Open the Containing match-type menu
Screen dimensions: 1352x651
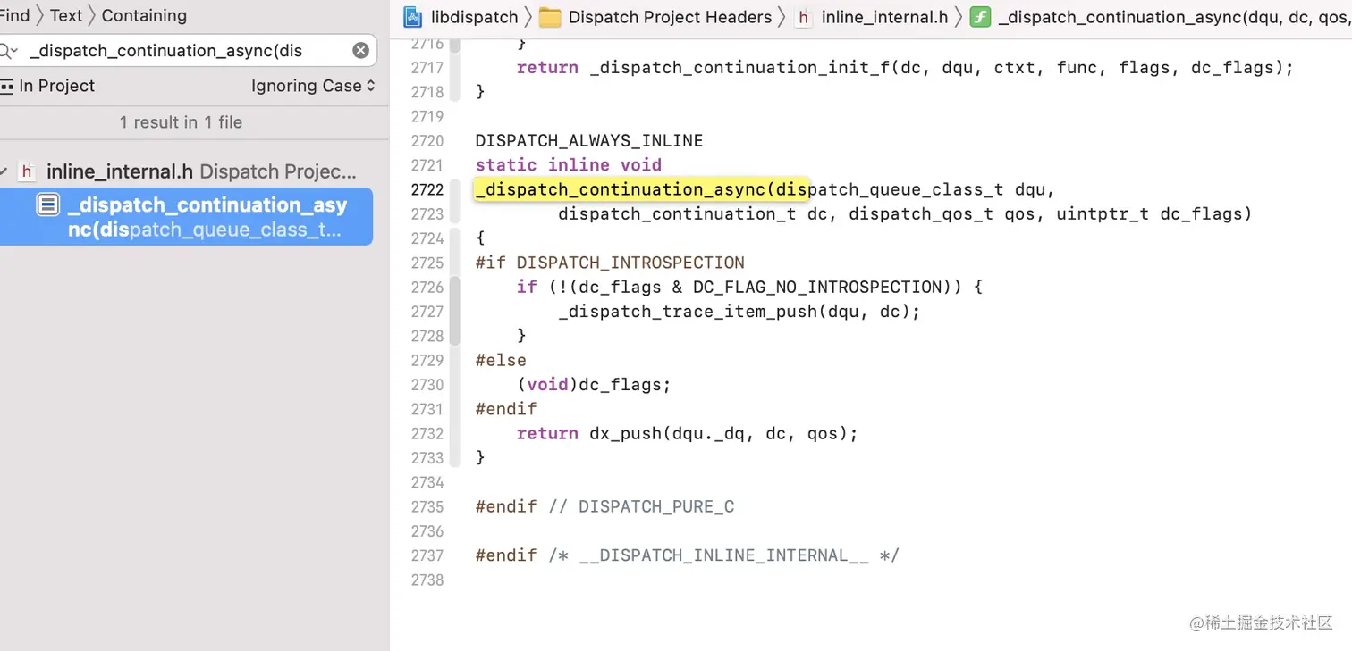click(x=143, y=15)
